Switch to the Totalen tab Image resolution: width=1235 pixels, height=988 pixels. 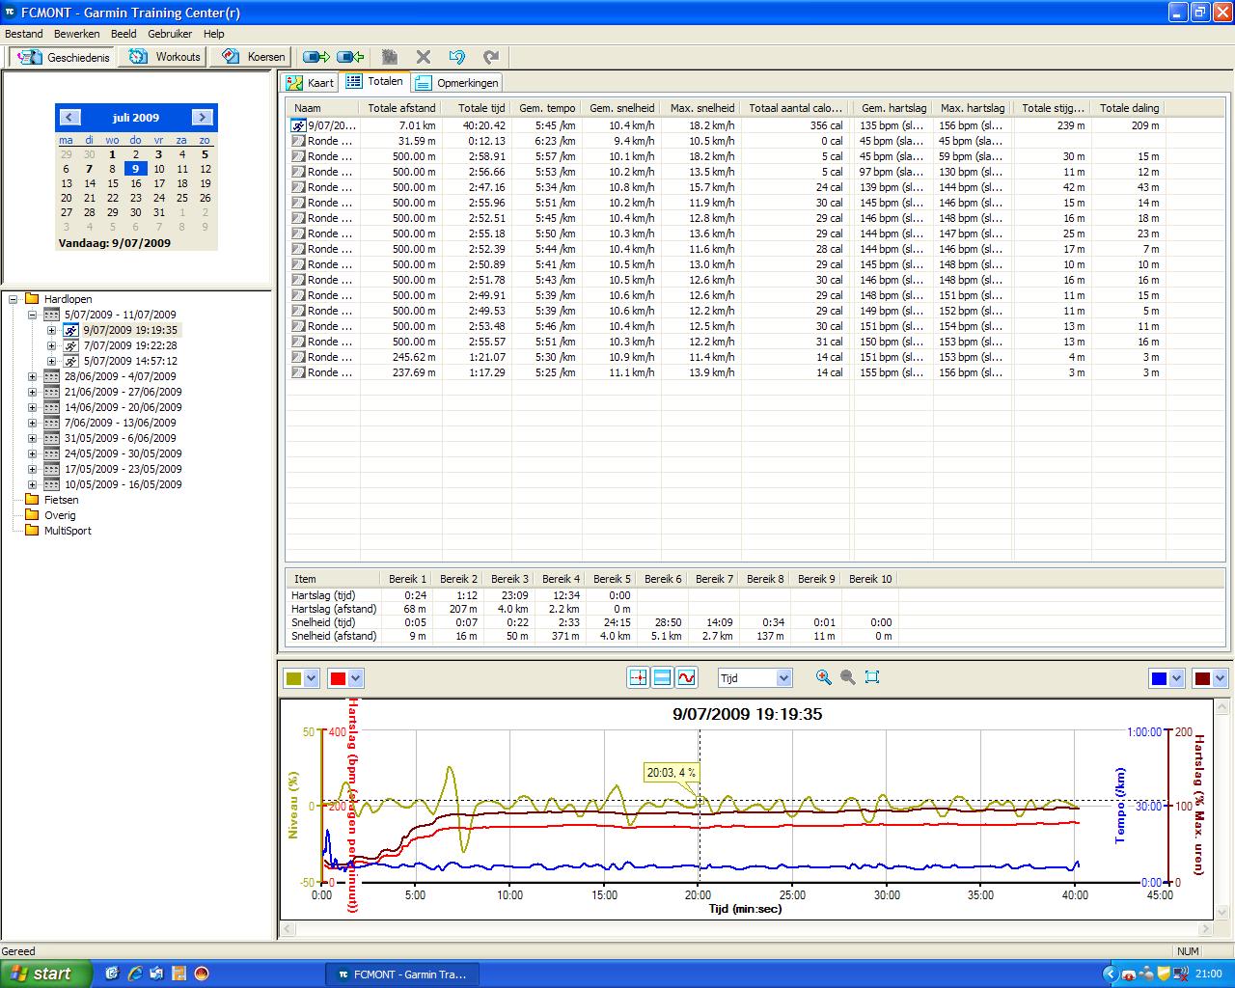click(375, 82)
